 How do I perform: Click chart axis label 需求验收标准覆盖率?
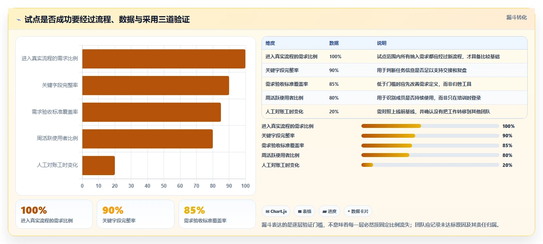click(55, 112)
